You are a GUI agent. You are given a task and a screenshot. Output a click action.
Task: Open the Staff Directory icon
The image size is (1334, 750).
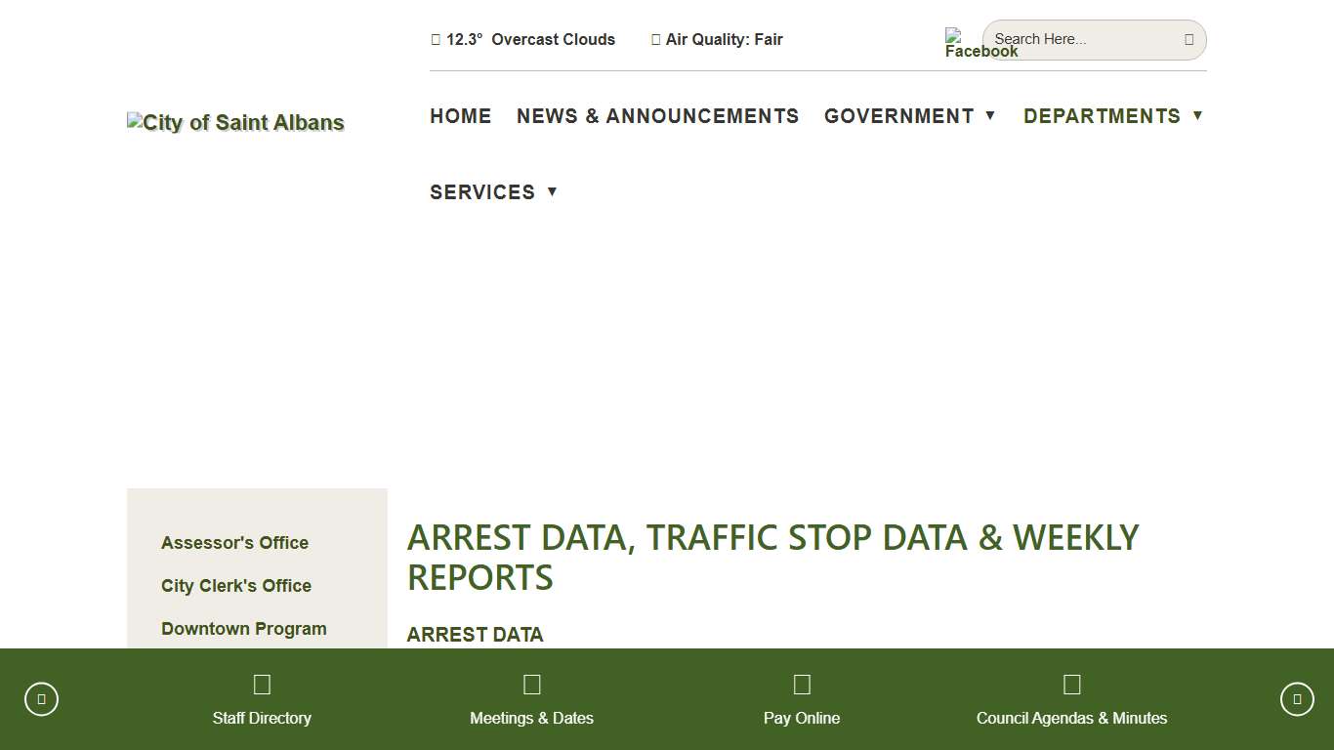[x=262, y=684]
